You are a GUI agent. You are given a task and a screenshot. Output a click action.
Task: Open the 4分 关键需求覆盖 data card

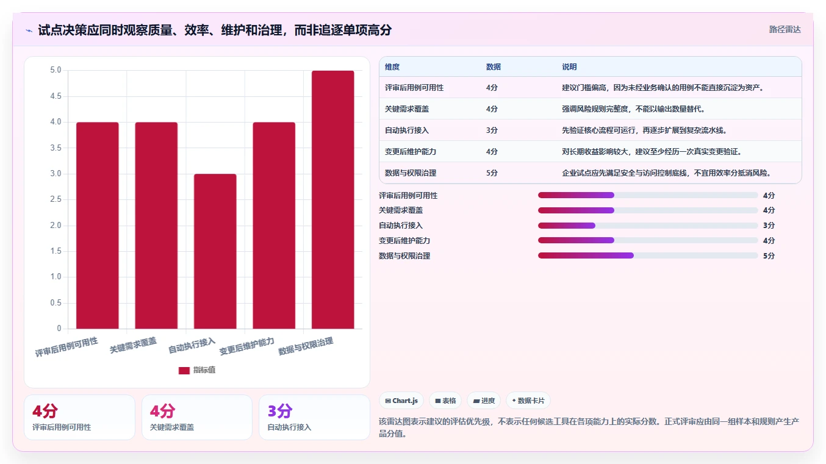(x=197, y=418)
